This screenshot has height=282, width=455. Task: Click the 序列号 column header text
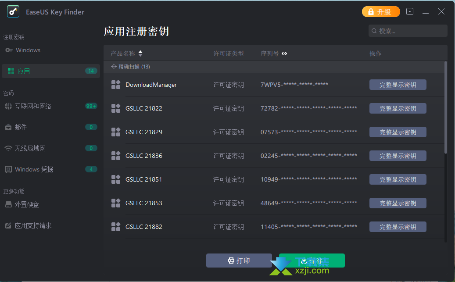(x=269, y=54)
